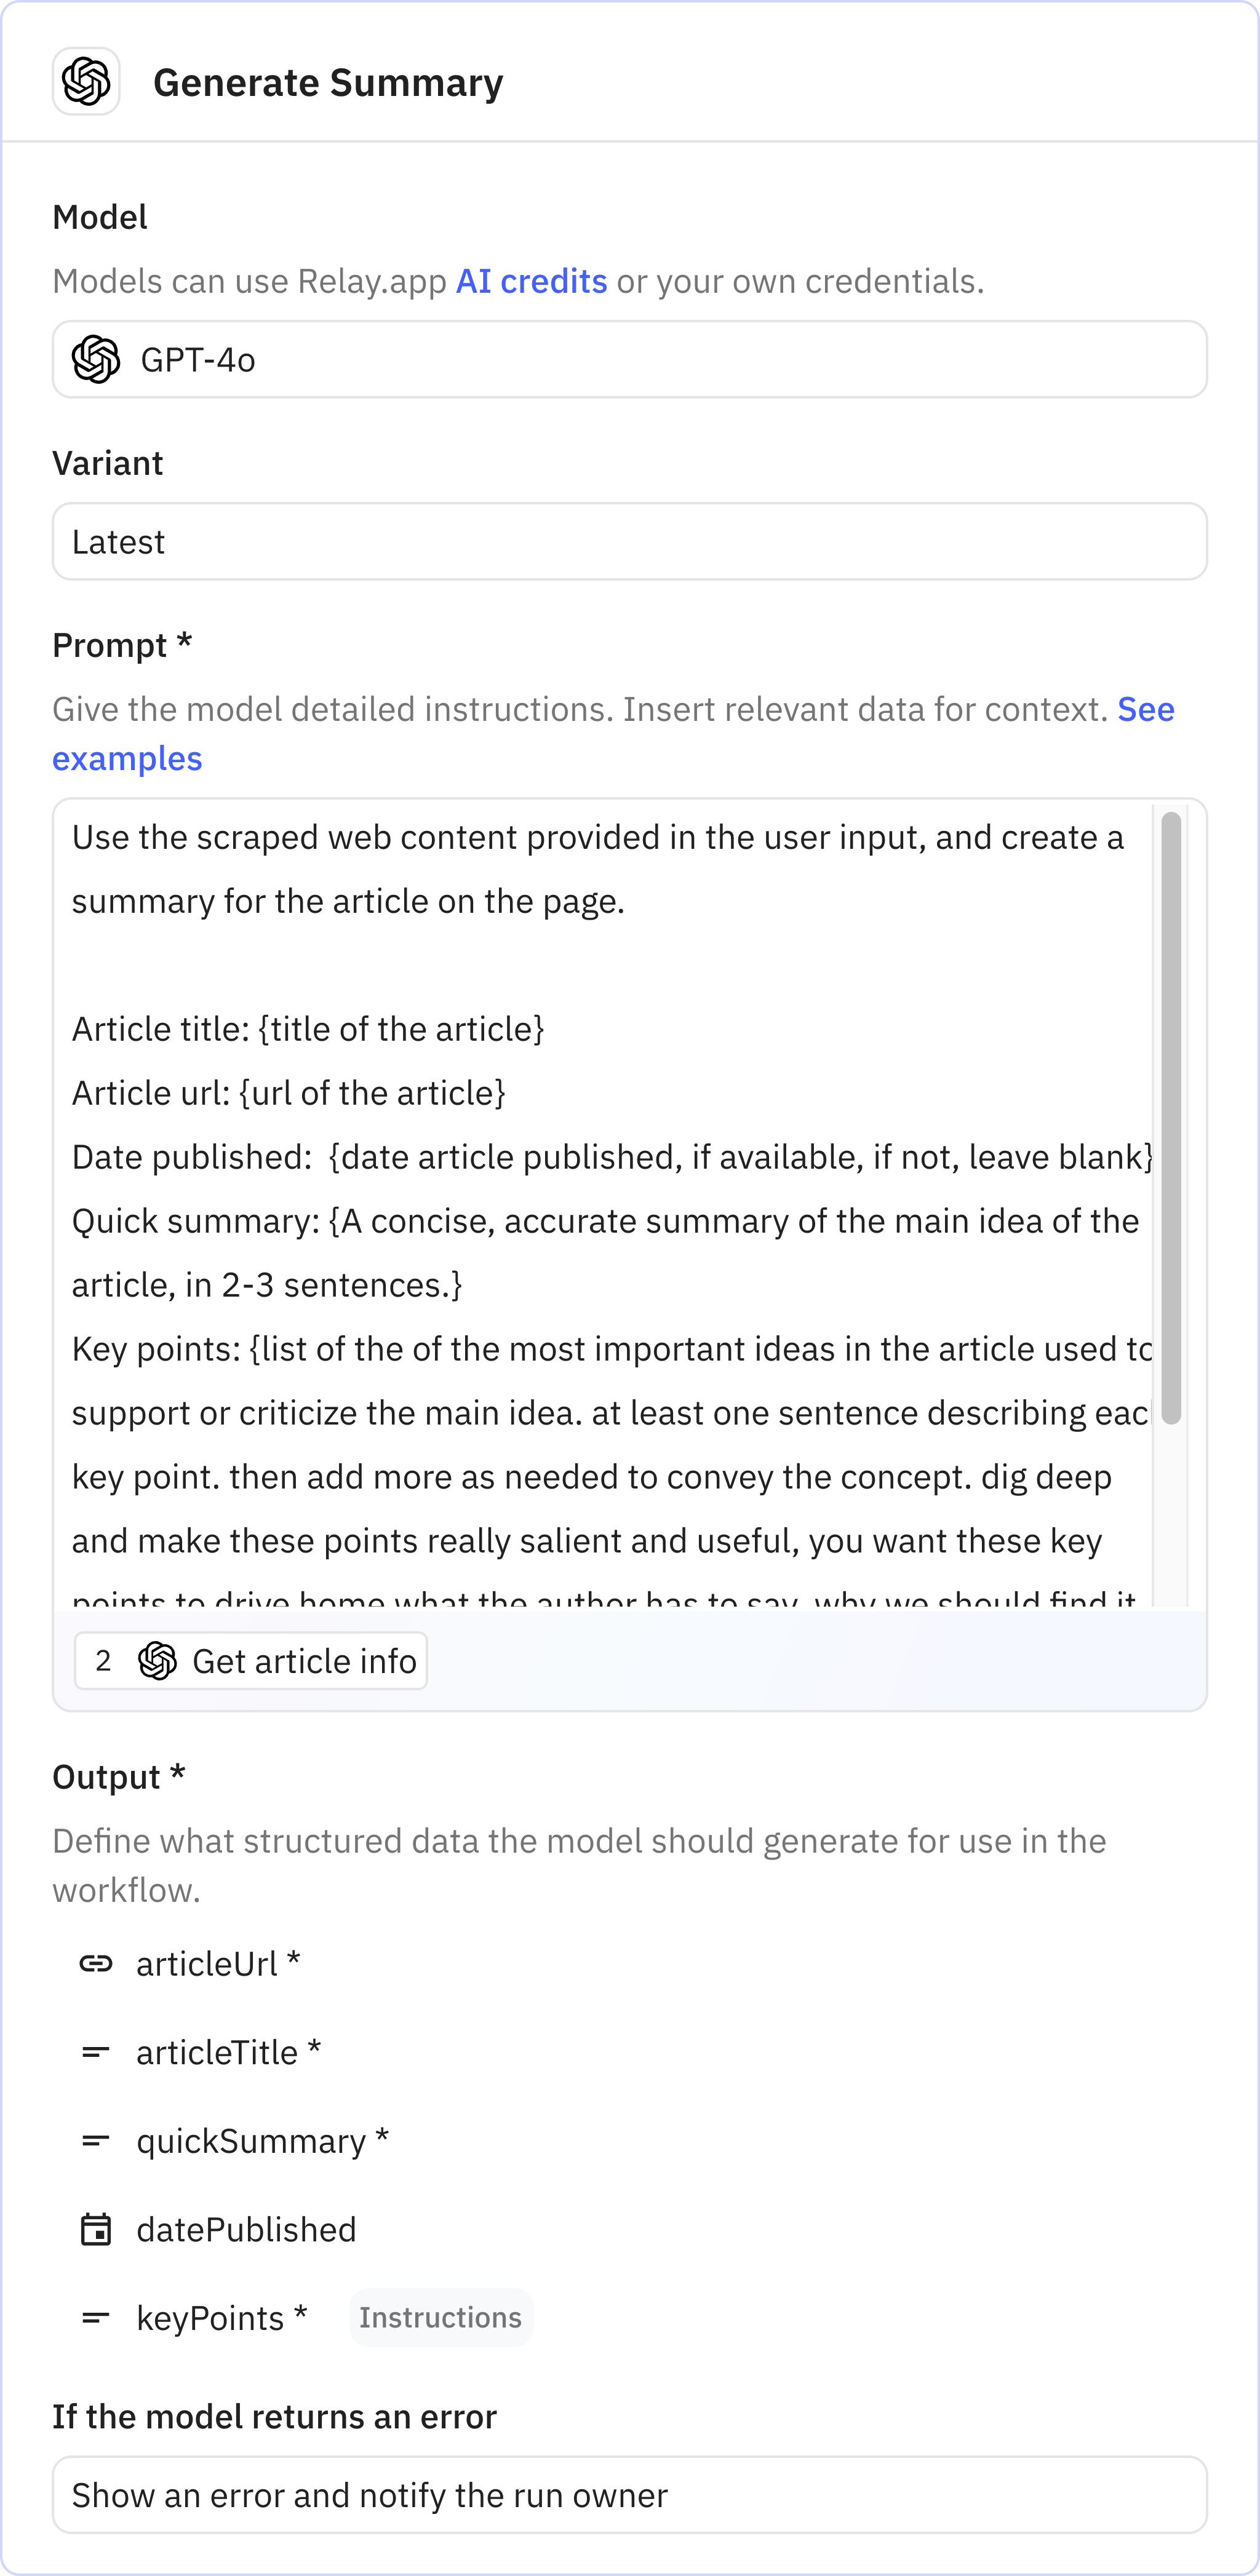Click inside the Prompt text area

[x=600, y=1200]
